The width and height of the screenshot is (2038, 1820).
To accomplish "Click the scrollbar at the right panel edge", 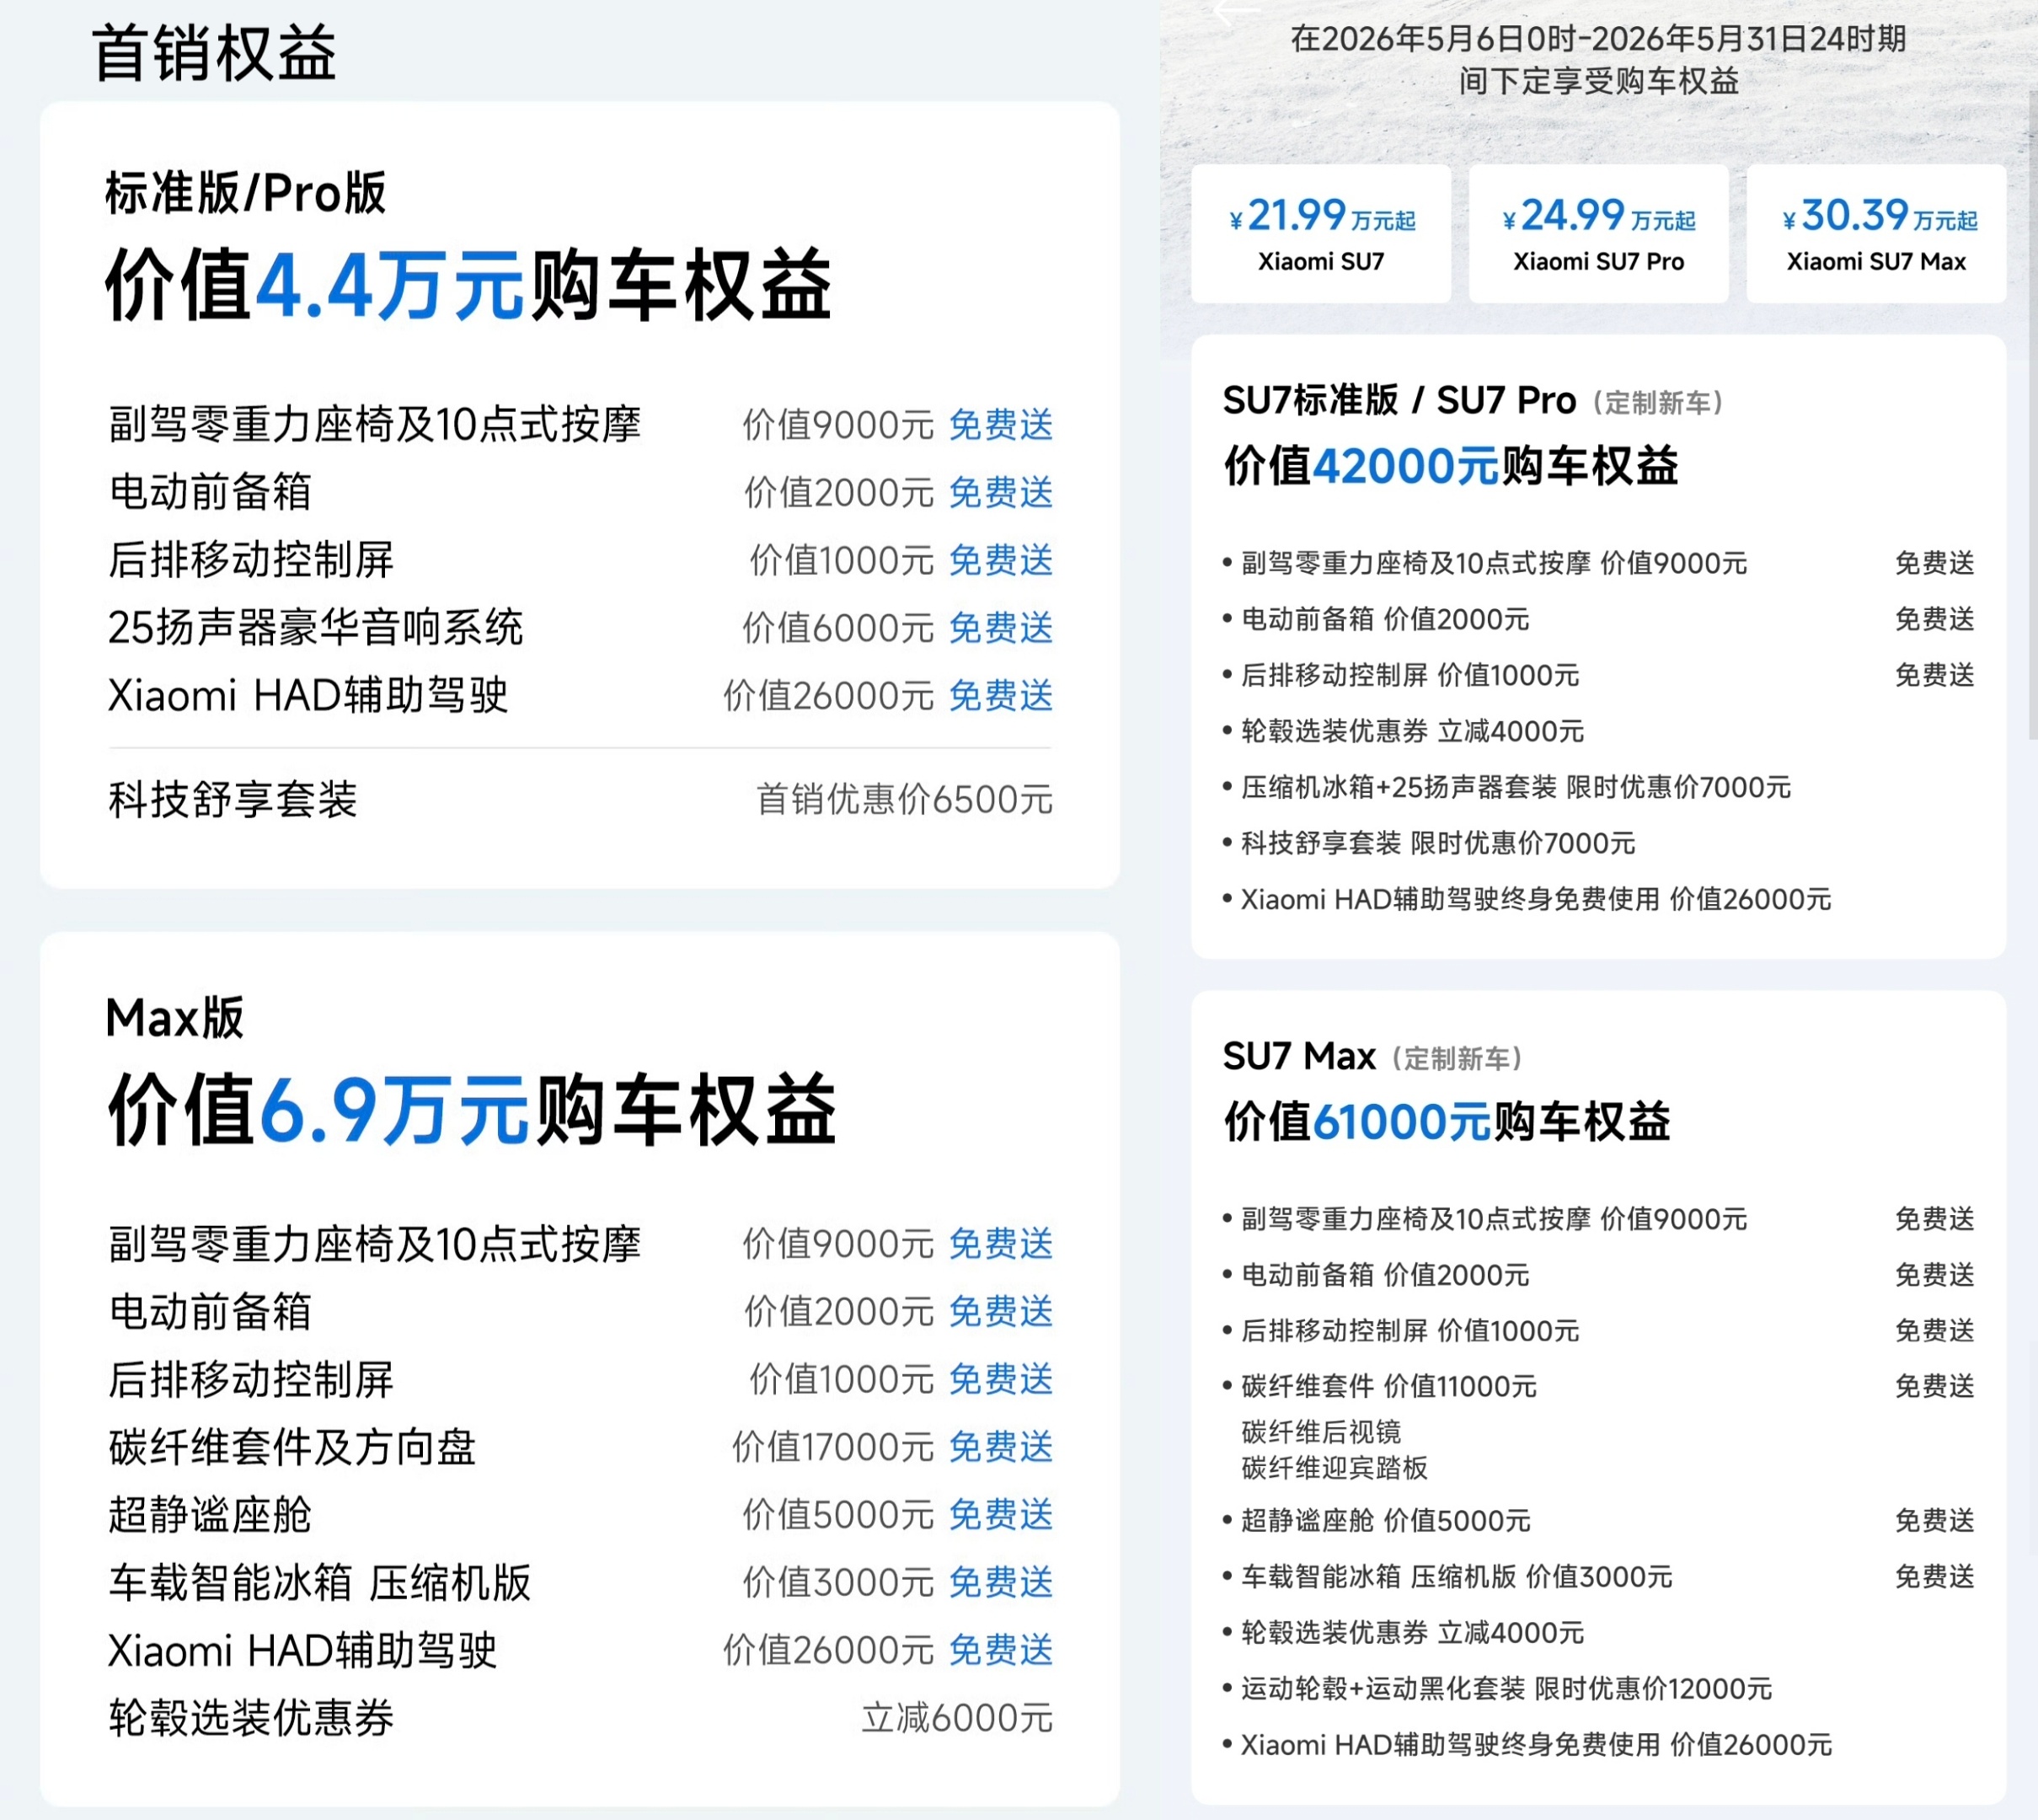I will 2033,415.
